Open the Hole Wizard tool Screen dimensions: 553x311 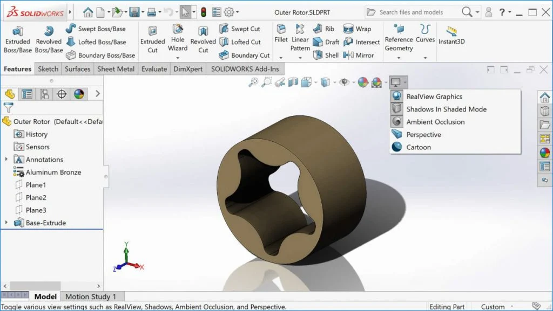coord(177,38)
